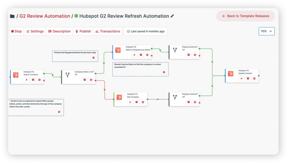Open settings of Company Name or ID step
Image resolution: width=288 pixels, height=164 pixels.
click(x=91, y=80)
